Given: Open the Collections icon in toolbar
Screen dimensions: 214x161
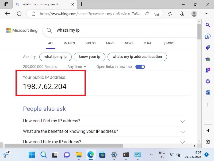Looking at the screenshot, I should (182, 14).
